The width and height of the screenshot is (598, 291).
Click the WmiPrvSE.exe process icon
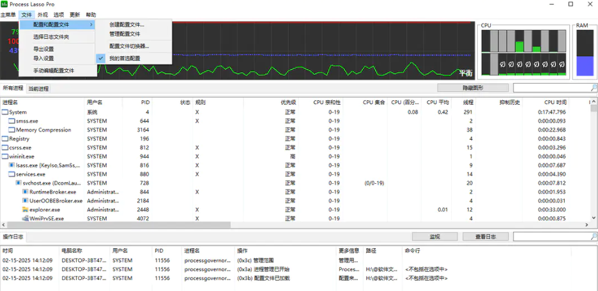(25, 218)
